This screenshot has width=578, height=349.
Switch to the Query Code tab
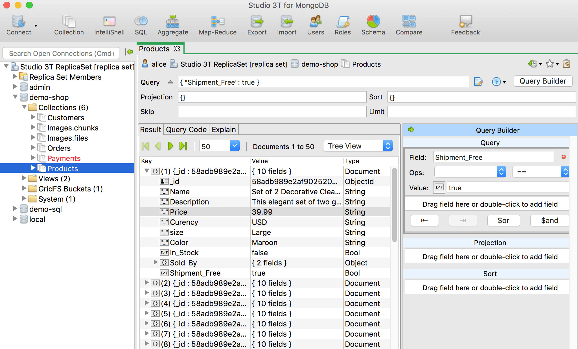tap(186, 129)
